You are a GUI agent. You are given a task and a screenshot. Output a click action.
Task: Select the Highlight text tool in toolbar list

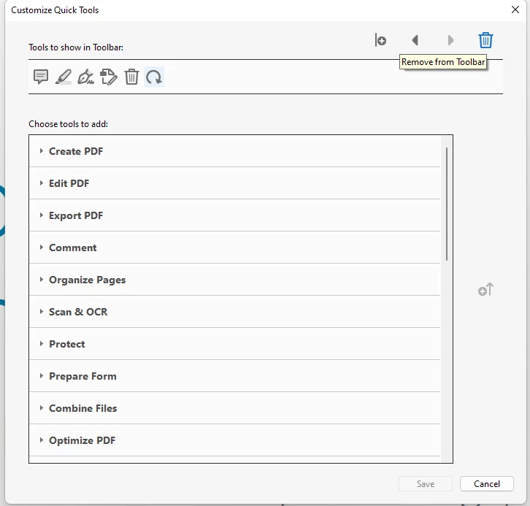click(x=64, y=77)
